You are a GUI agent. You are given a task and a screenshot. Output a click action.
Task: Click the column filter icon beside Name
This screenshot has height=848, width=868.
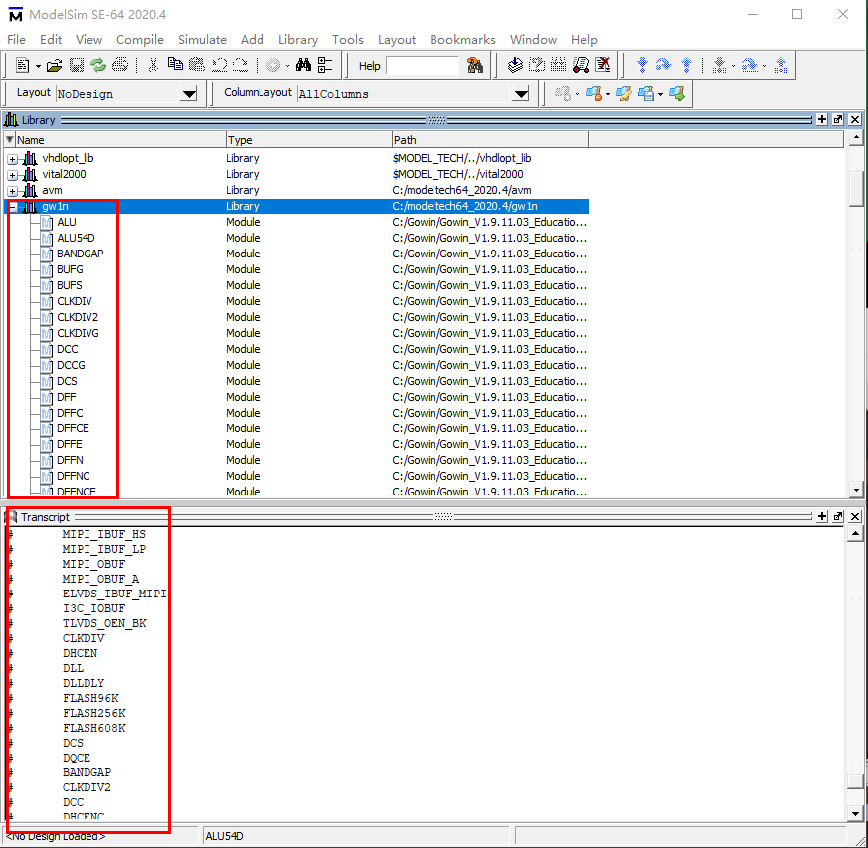pos(9,139)
